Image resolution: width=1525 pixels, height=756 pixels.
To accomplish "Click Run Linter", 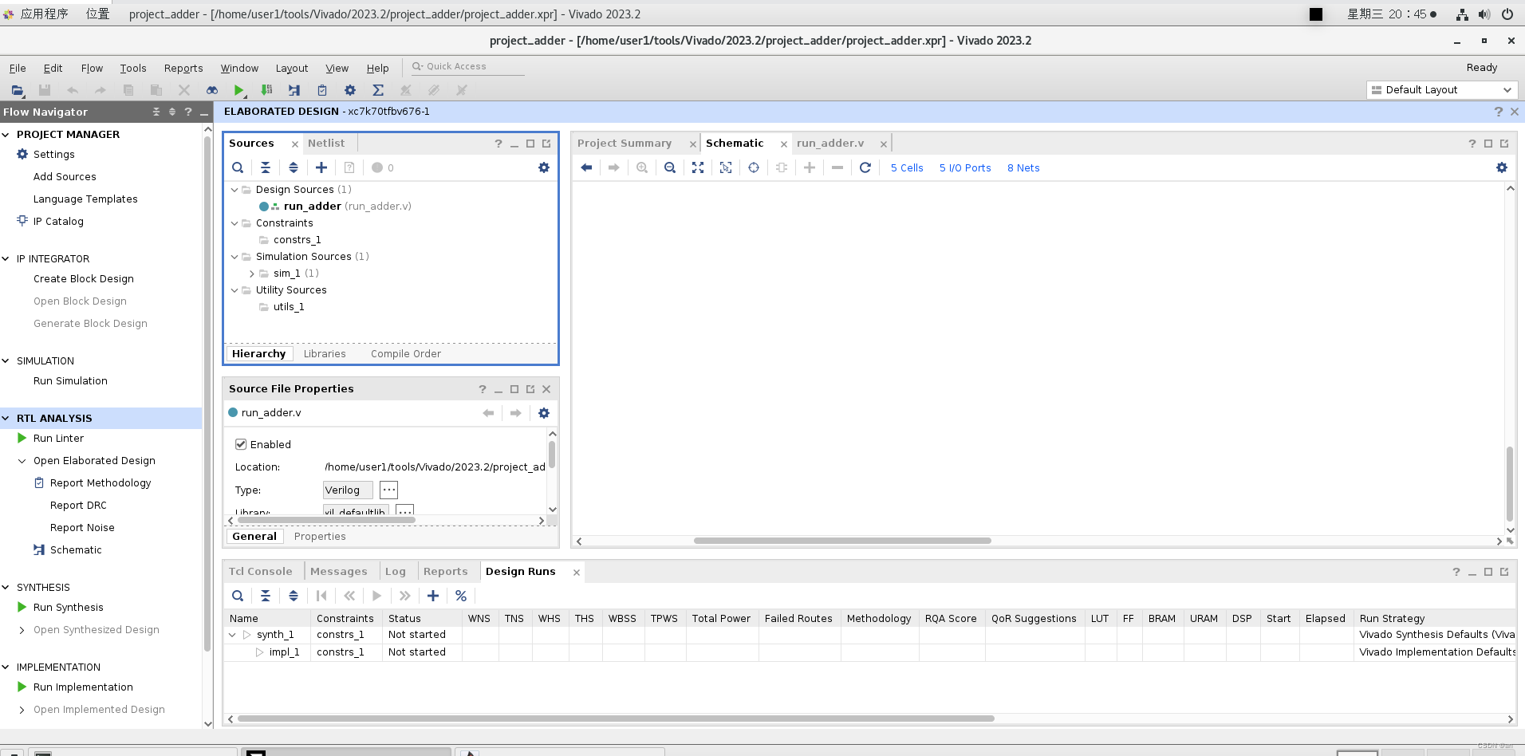I will 58,439.
